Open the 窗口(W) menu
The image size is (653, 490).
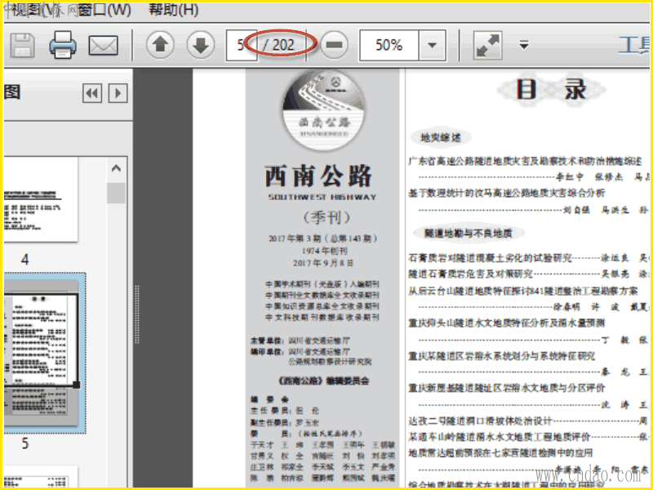pyautogui.click(x=104, y=10)
